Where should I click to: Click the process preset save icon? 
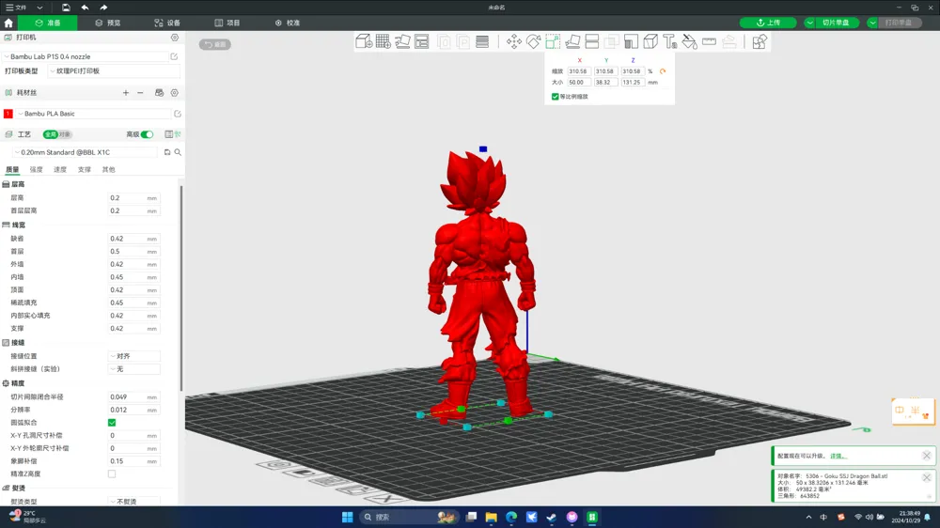pyautogui.click(x=167, y=152)
